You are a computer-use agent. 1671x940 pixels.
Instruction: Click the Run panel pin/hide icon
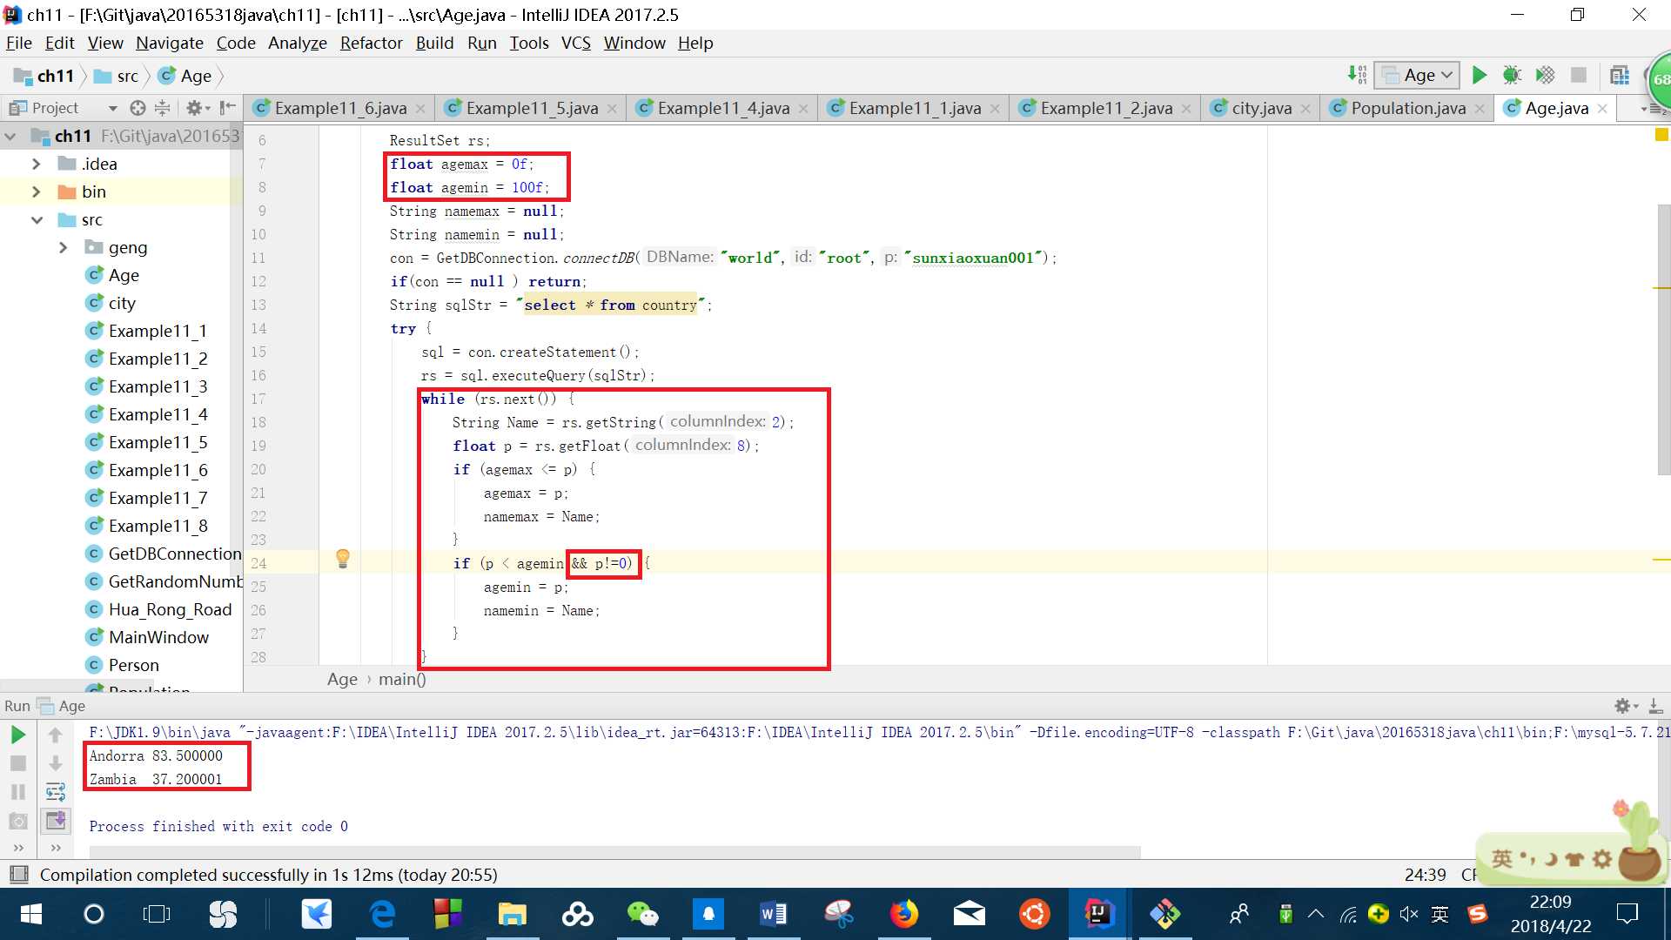coord(1655,706)
